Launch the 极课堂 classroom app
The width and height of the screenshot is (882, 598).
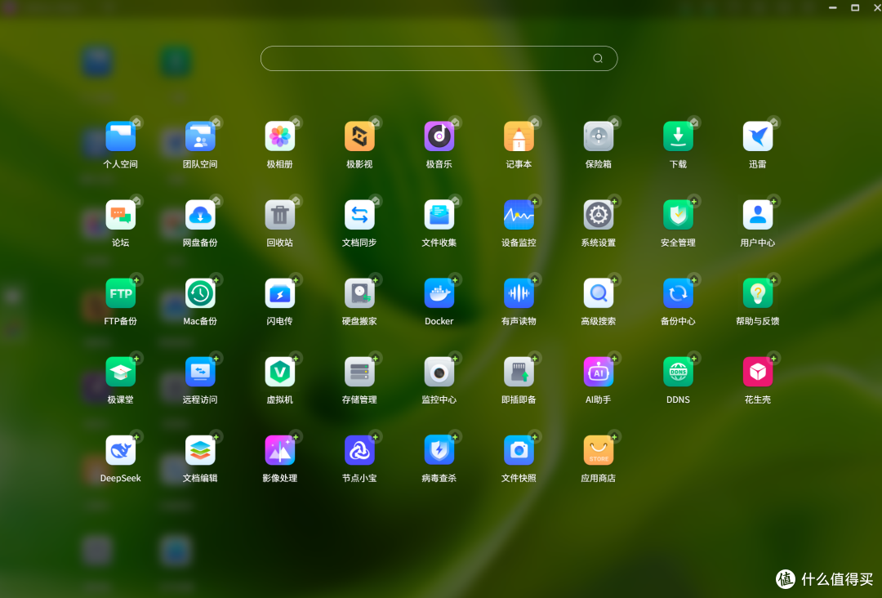120,372
